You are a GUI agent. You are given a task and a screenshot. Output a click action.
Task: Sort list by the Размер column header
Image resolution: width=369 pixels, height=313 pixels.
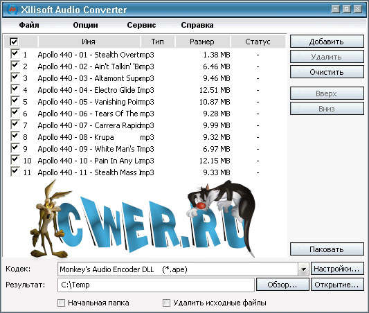coord(203,42)
